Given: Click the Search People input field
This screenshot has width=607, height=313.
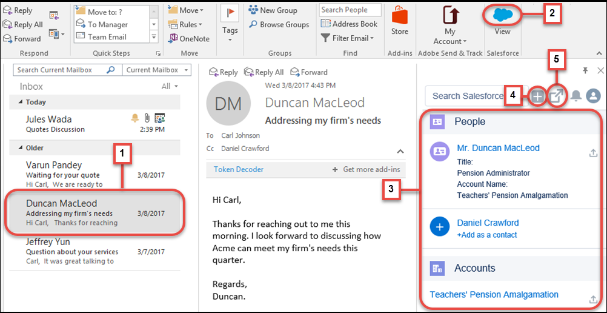Looking at the screenshot, I should (x=350, y=10).
